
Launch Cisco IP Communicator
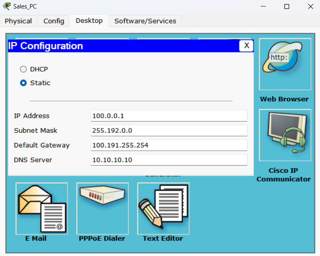pyautogui.click(x=285, y=135)
